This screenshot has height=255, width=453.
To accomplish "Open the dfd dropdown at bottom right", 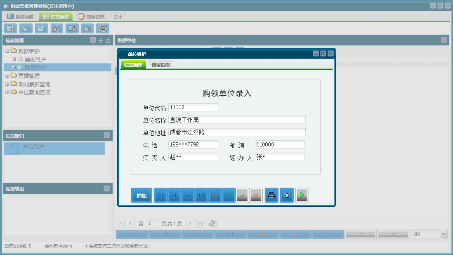I will tap(444, 234).
